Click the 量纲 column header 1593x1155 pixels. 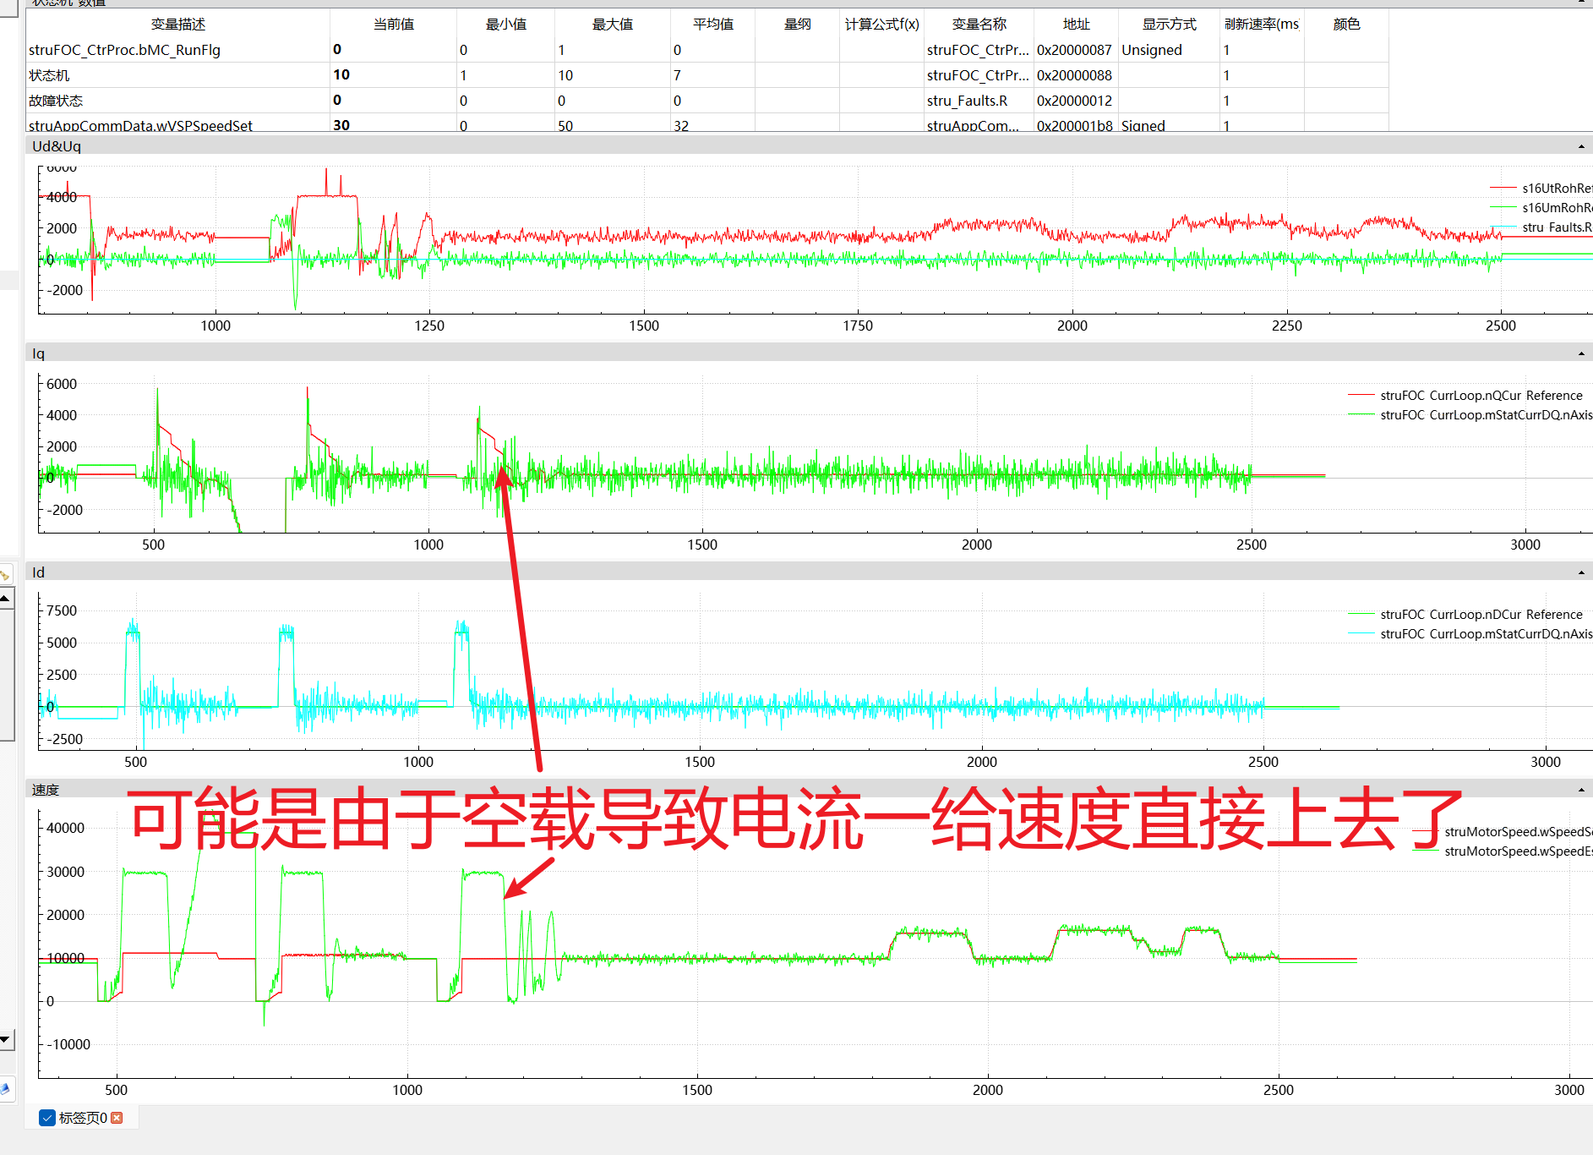[797, 25]
